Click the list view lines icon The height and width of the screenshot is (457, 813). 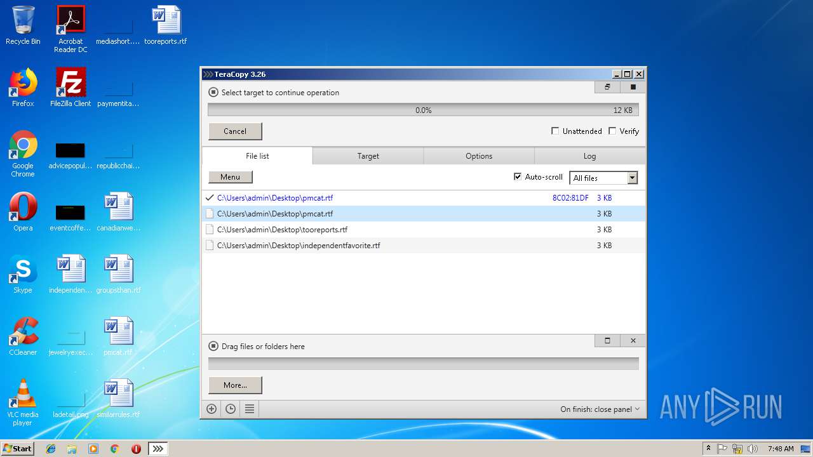pyautogui.click(x=250, y=409)
